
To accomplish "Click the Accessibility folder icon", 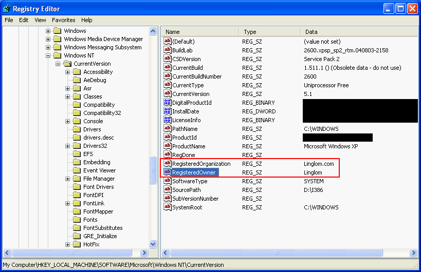I will click(77, 72).
